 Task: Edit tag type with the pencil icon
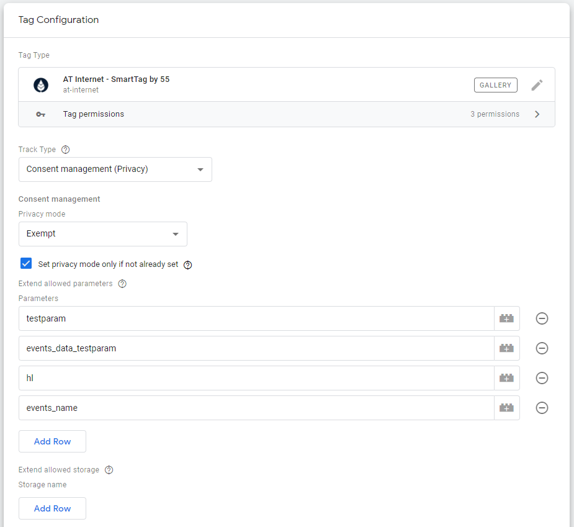coord(537,85)
